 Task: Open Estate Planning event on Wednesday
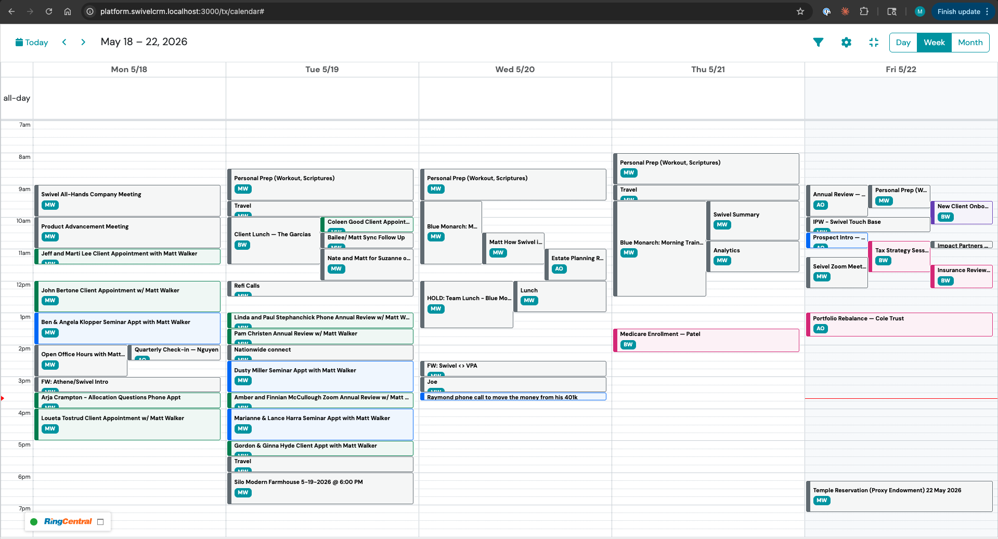point(576,264)
